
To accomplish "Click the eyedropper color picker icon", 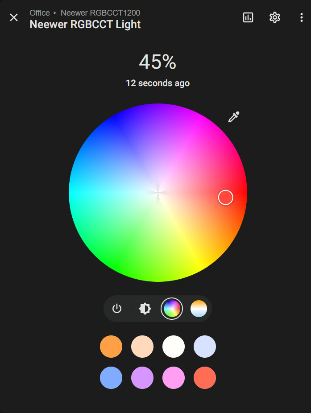I will tap(234, 117).
